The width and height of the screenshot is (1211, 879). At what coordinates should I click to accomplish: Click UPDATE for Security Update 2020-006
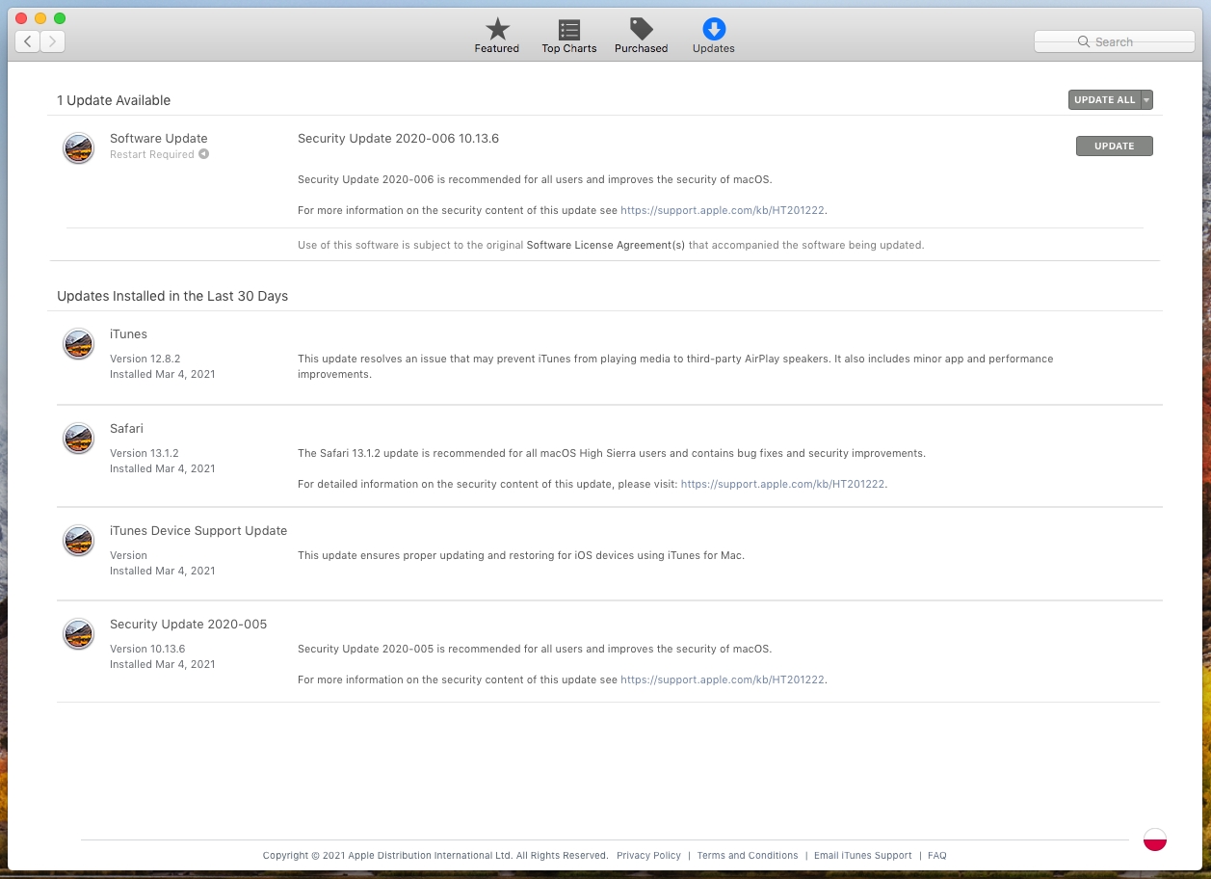1115,146
